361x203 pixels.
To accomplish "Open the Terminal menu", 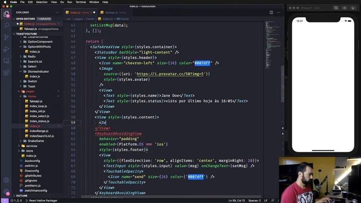I will [81, 2].
